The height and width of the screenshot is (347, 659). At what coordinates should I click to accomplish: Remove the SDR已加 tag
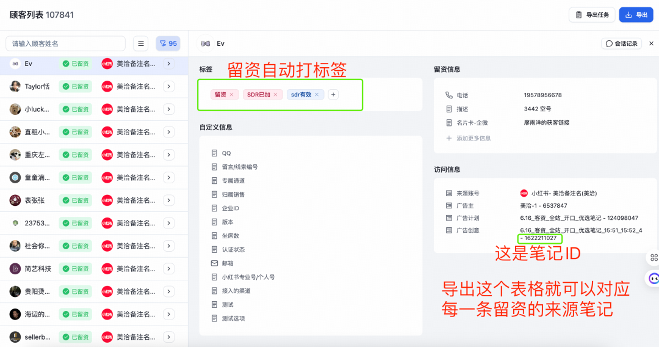[x=276, y=95]
